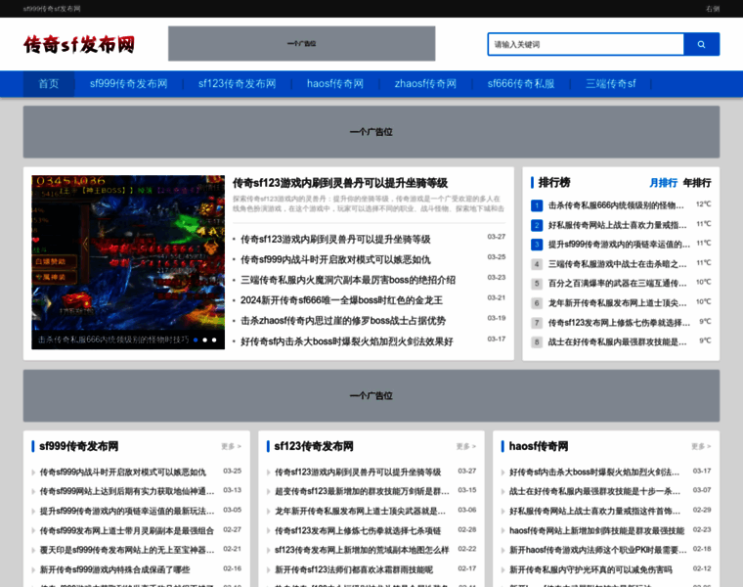The width and height of the screenshot is (743, 587).
Task: Open ranking item 三端传奇私服游戏中战士在击杀暗之
Action: (618, 264)
